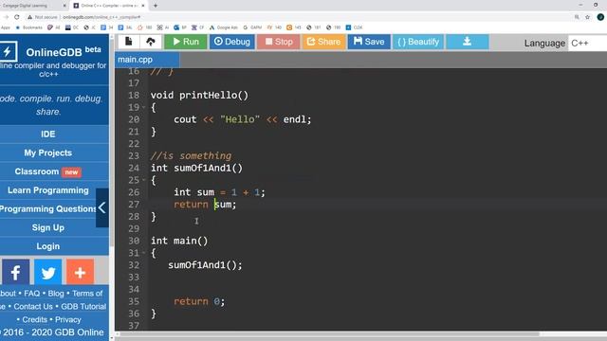607x341 pixels.
Task: Open the GAPM bookmark
Action: click(252, 27)
